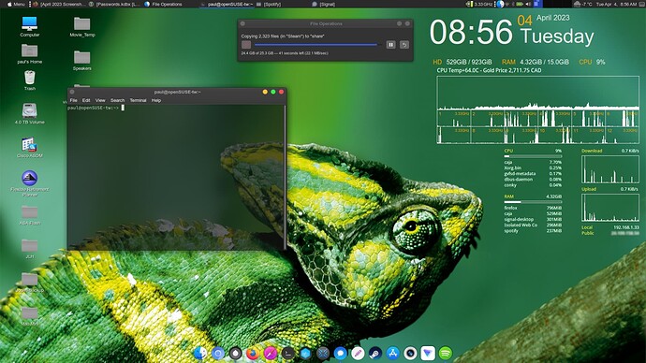Image resolution: width=646 pixels, height=363 pixels.
Task: Click the restart button in File Operations
Action: click(404, 45)
